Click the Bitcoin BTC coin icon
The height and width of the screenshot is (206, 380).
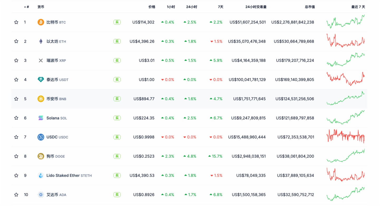(x=41, y=22)
